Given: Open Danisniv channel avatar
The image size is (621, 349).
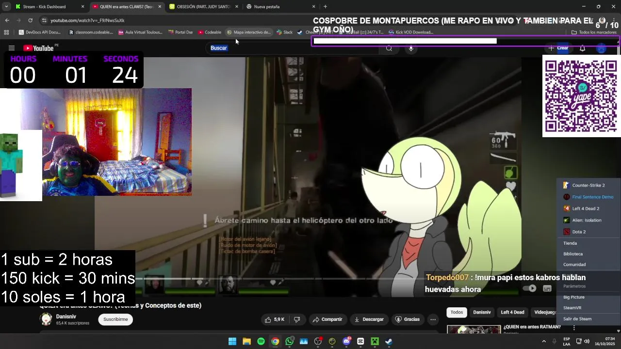Looking at the screenshot, I should click(x=46, y=319).
